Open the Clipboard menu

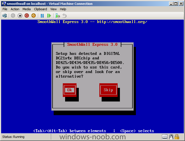pyautogui.click(x=41, y=9)
